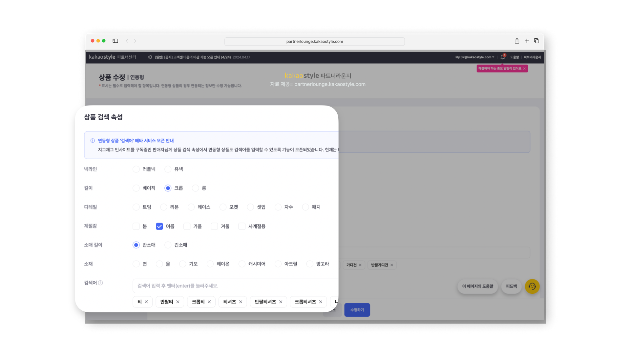Image resolution: width=630 pixels, height=354 pixels.
Task: Select the 리본 detail radio
Action: click(x=164, y=207)
